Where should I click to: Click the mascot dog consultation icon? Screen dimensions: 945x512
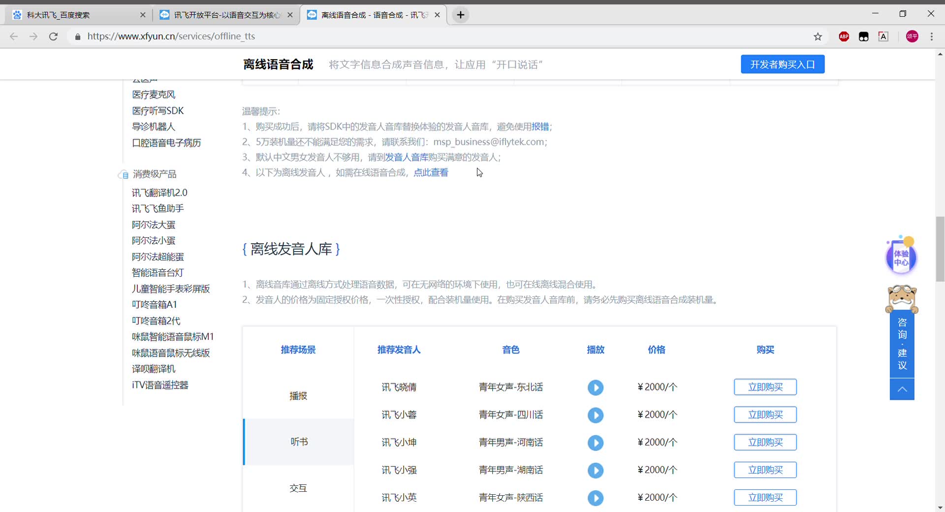[x=902, y=299]
